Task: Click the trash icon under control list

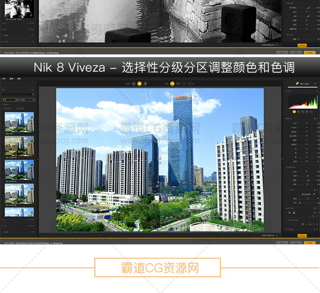Action: click(x=317, y=224)
